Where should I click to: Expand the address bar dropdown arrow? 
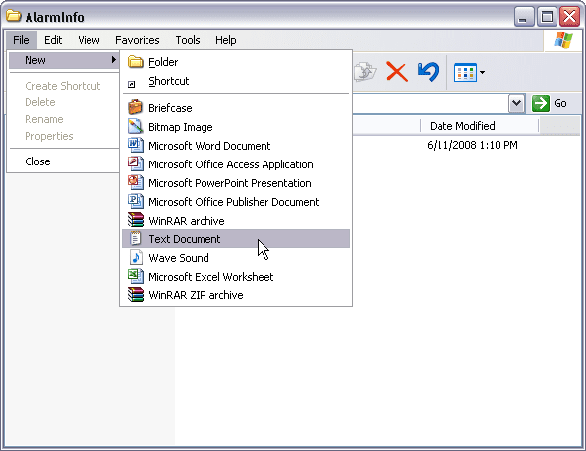coord(516,103)
